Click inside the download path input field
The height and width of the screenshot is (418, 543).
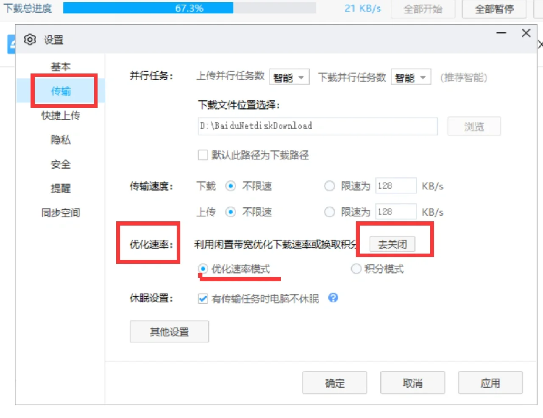[x=317, y=126]
